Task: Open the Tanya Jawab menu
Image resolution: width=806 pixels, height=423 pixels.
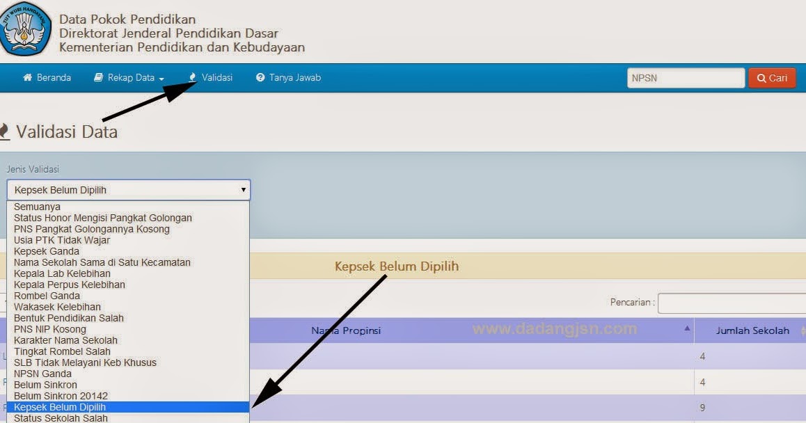Action: click(288, 77)
